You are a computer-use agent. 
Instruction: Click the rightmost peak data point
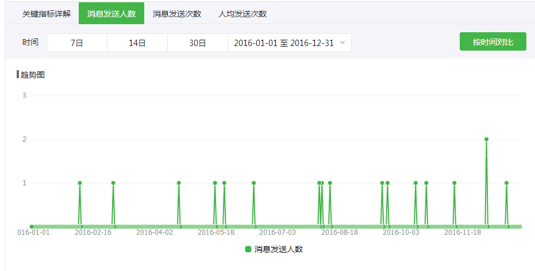click(506, 183)
